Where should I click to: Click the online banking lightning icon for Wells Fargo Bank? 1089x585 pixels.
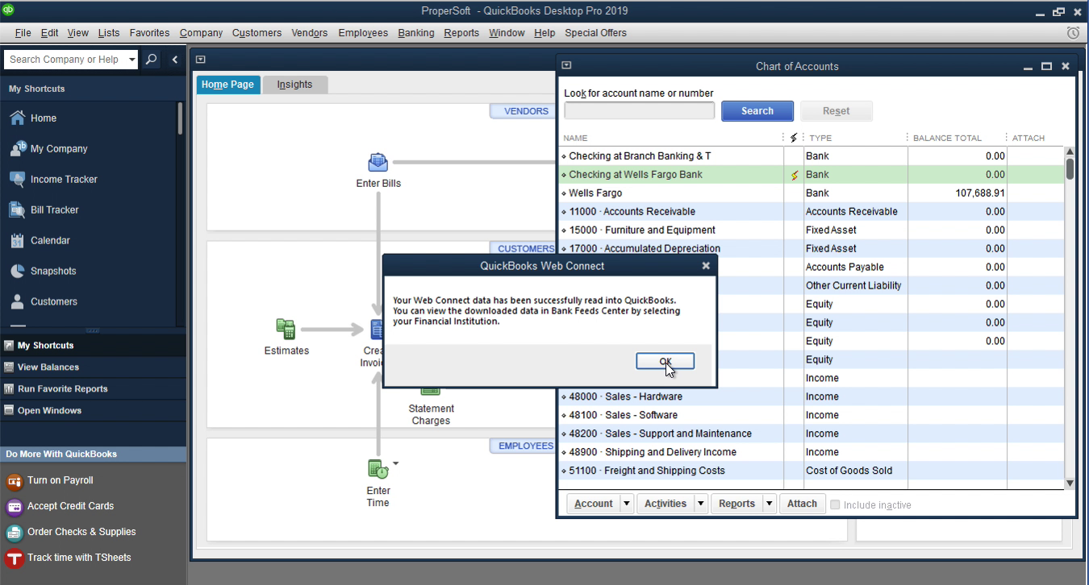coord(794,175)
